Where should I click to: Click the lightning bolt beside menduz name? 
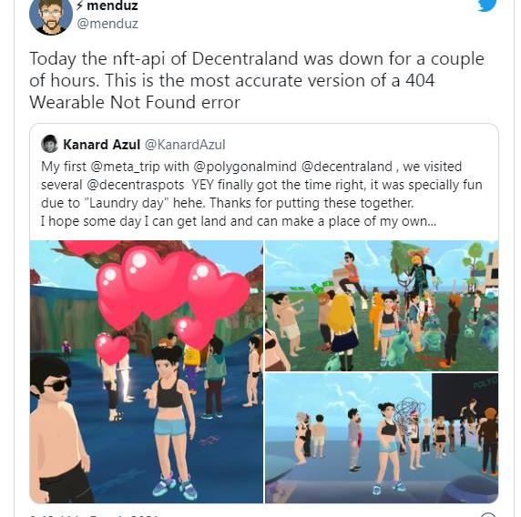(x=79, y=5)
